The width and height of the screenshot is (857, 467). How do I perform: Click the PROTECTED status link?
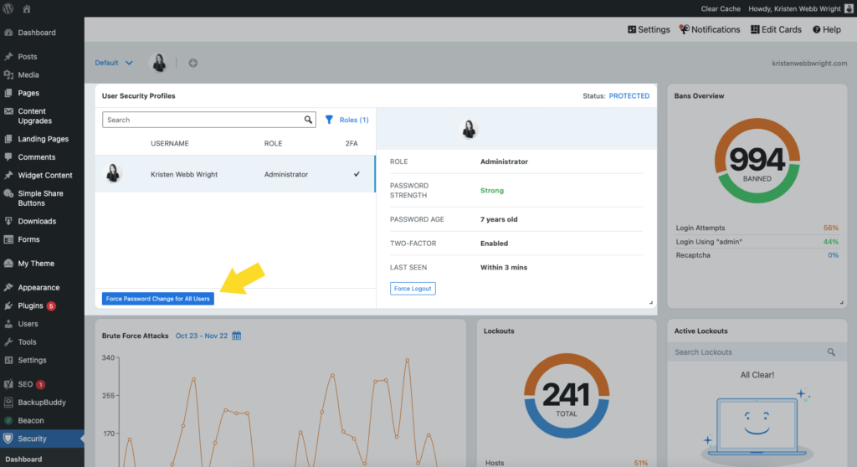coord(629,95)
